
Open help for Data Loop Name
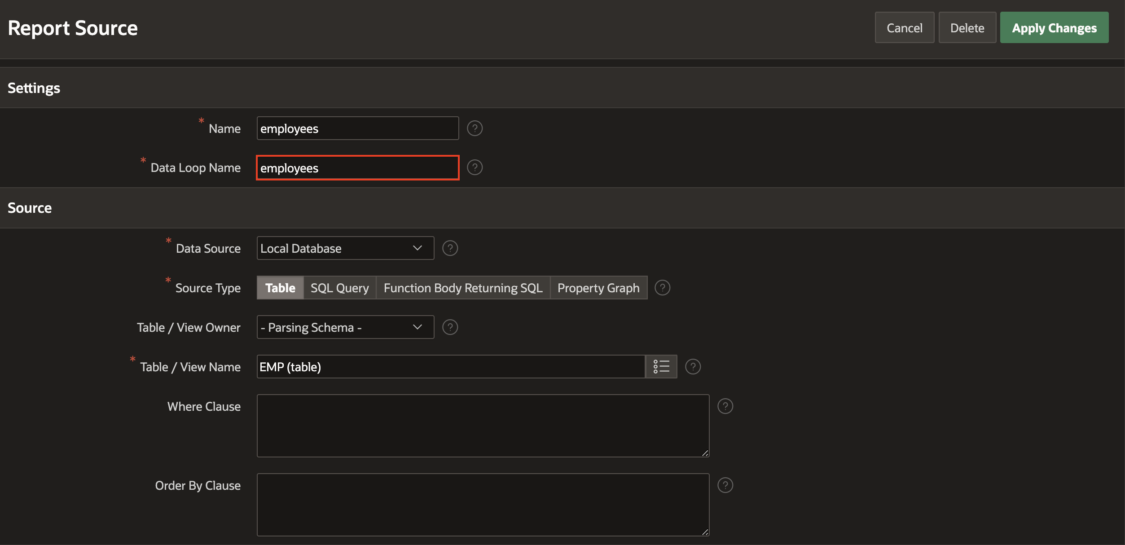pyautogui.click(x=475, y=167)
